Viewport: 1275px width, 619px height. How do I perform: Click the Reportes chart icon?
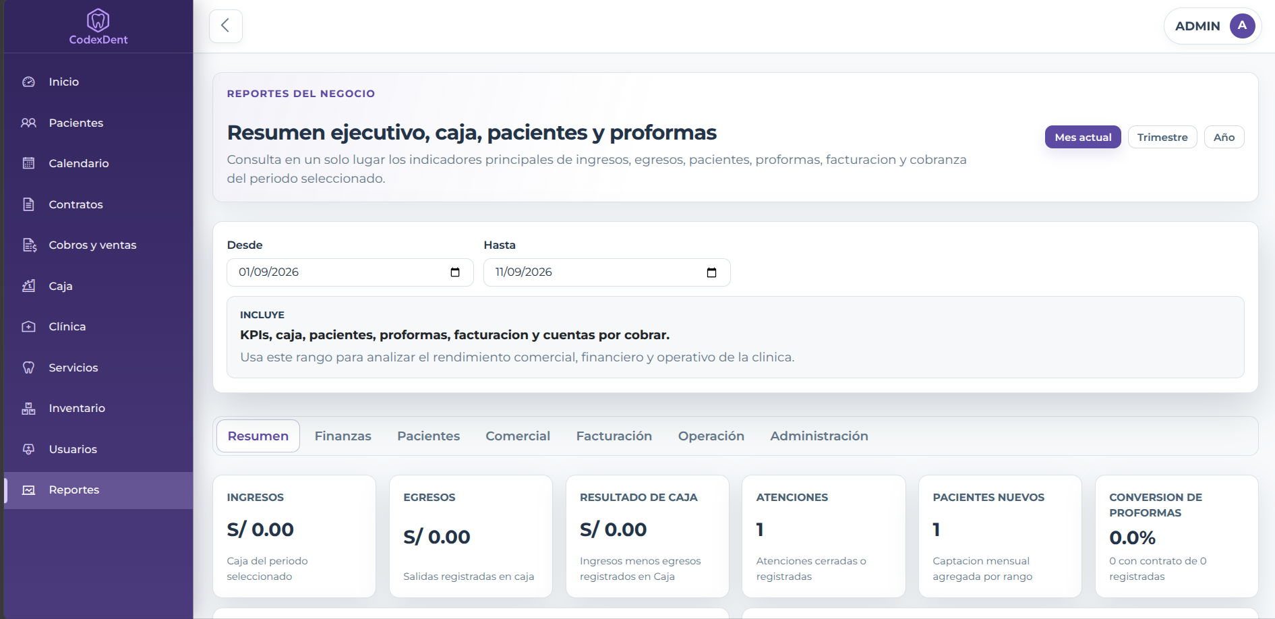[x=28, y=490]
